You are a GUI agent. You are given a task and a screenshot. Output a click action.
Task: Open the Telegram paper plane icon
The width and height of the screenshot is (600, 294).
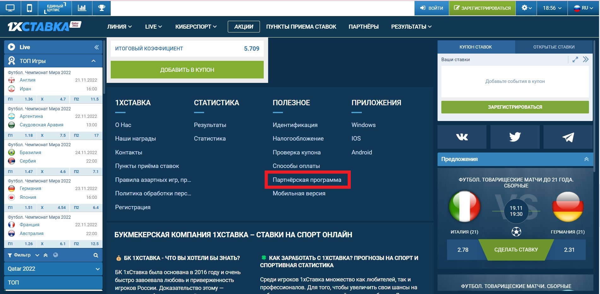[x=568, y=137]
